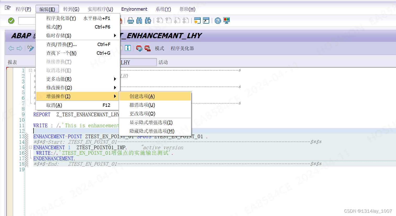The image size is (396, 216).
Task: Click the Next Page icon
Action: point(177,20)
